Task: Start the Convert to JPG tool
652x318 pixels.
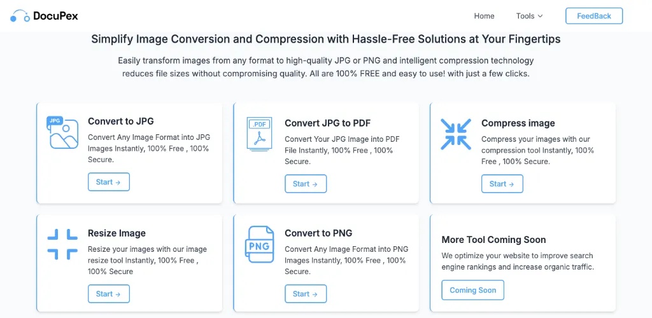Action: 108,182
